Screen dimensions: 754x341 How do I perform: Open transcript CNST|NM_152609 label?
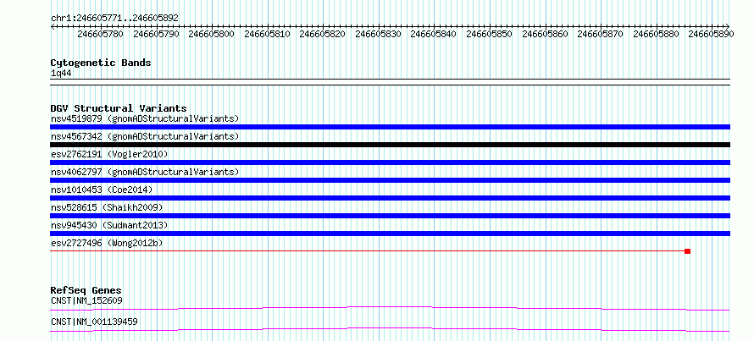tap(86, 301)
